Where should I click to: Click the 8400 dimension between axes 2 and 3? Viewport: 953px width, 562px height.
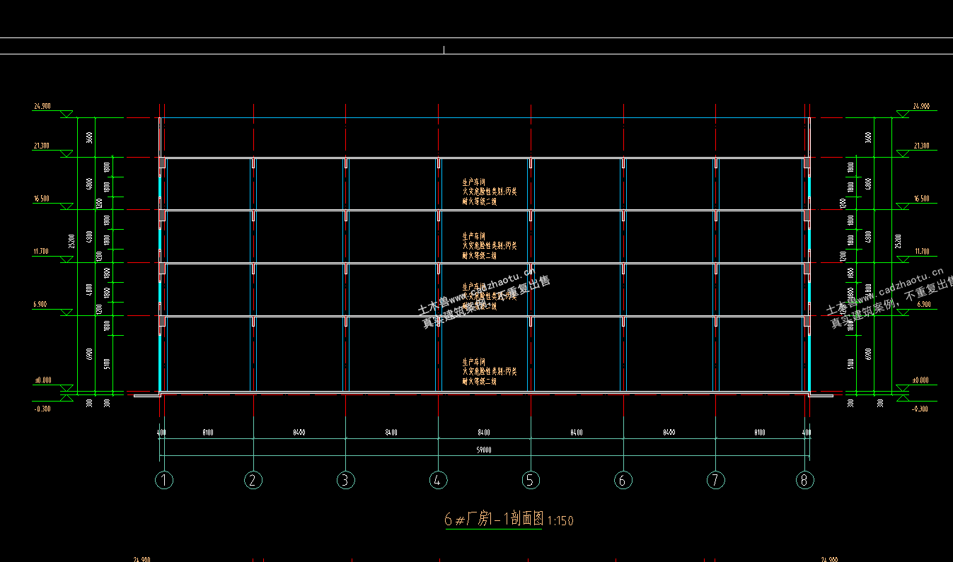tap(299, 431)
